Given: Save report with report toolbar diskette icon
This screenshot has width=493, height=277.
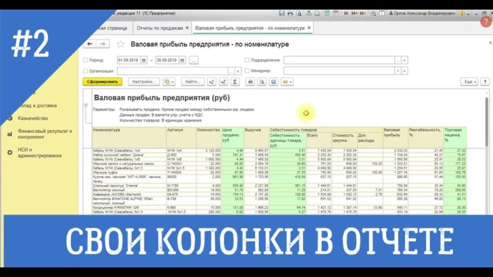Looking at the screenshot, I should pyautogui.click(x=273, y=82).
